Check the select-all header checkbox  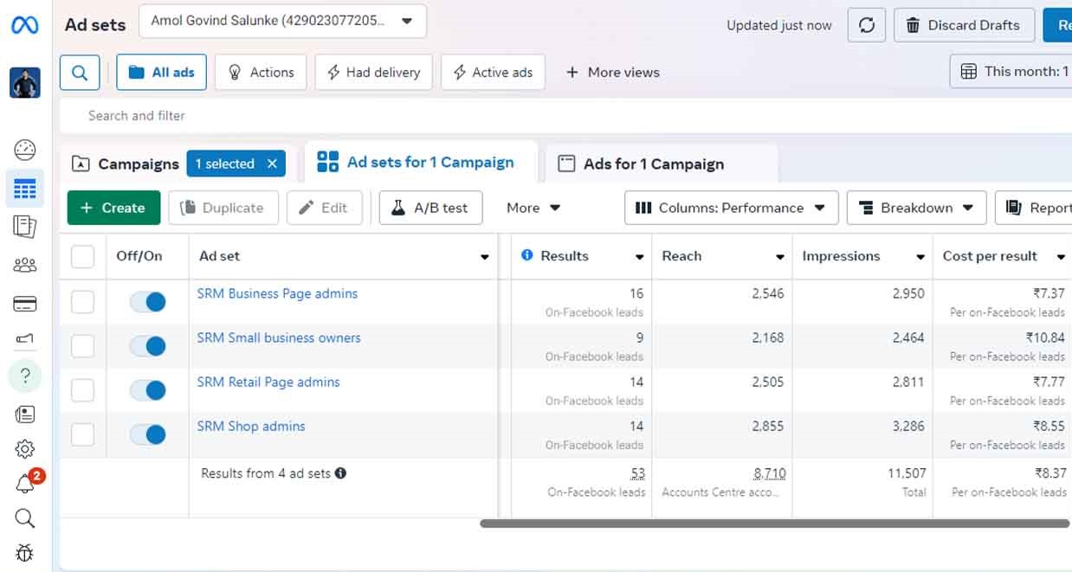click(82, 256)
